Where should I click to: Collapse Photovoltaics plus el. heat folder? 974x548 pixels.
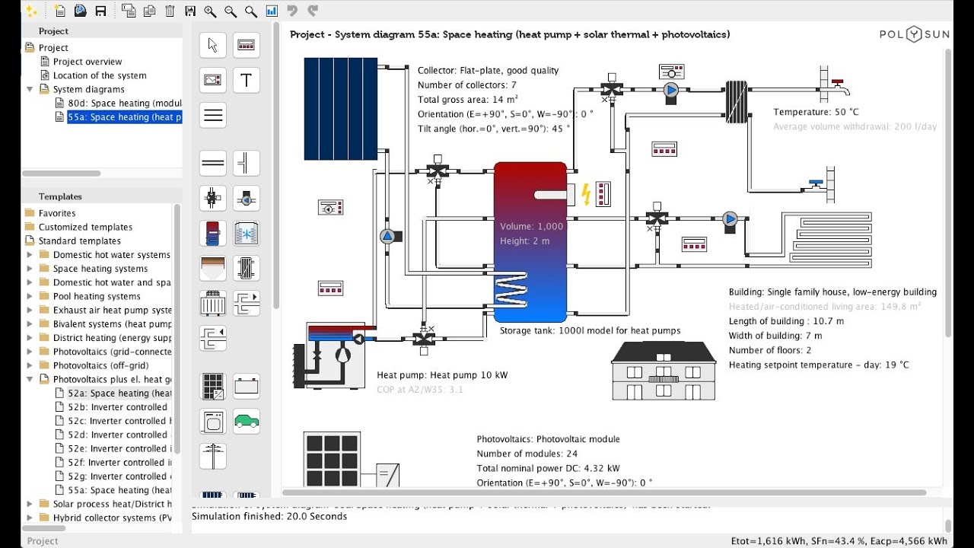[x=30, y=379]
